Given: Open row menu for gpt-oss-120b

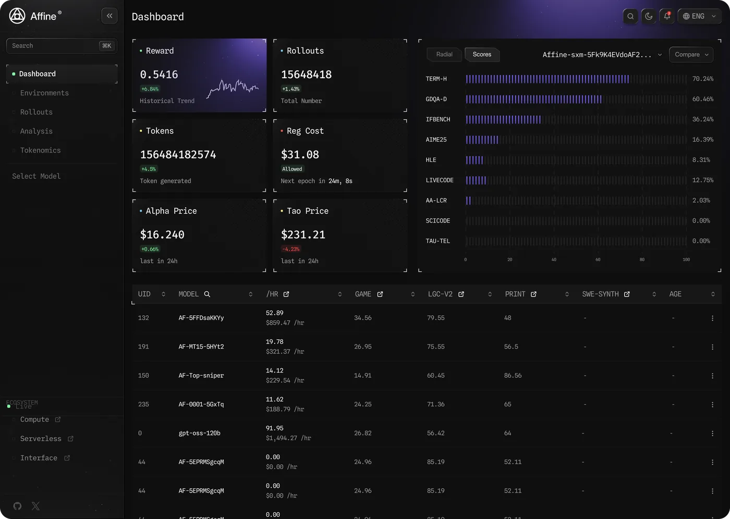Looking at the screenshot, I should tap(712, 434).
